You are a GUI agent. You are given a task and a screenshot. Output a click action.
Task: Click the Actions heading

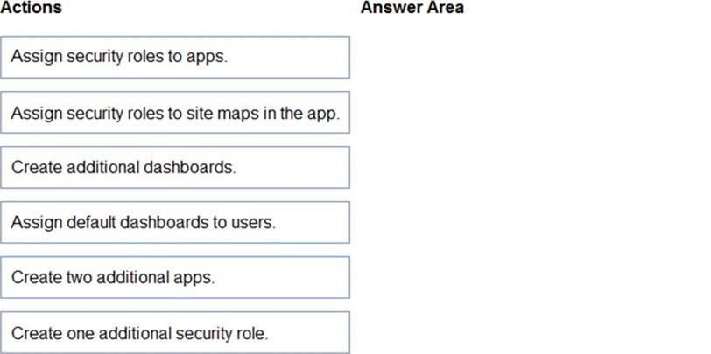(31, 8)
